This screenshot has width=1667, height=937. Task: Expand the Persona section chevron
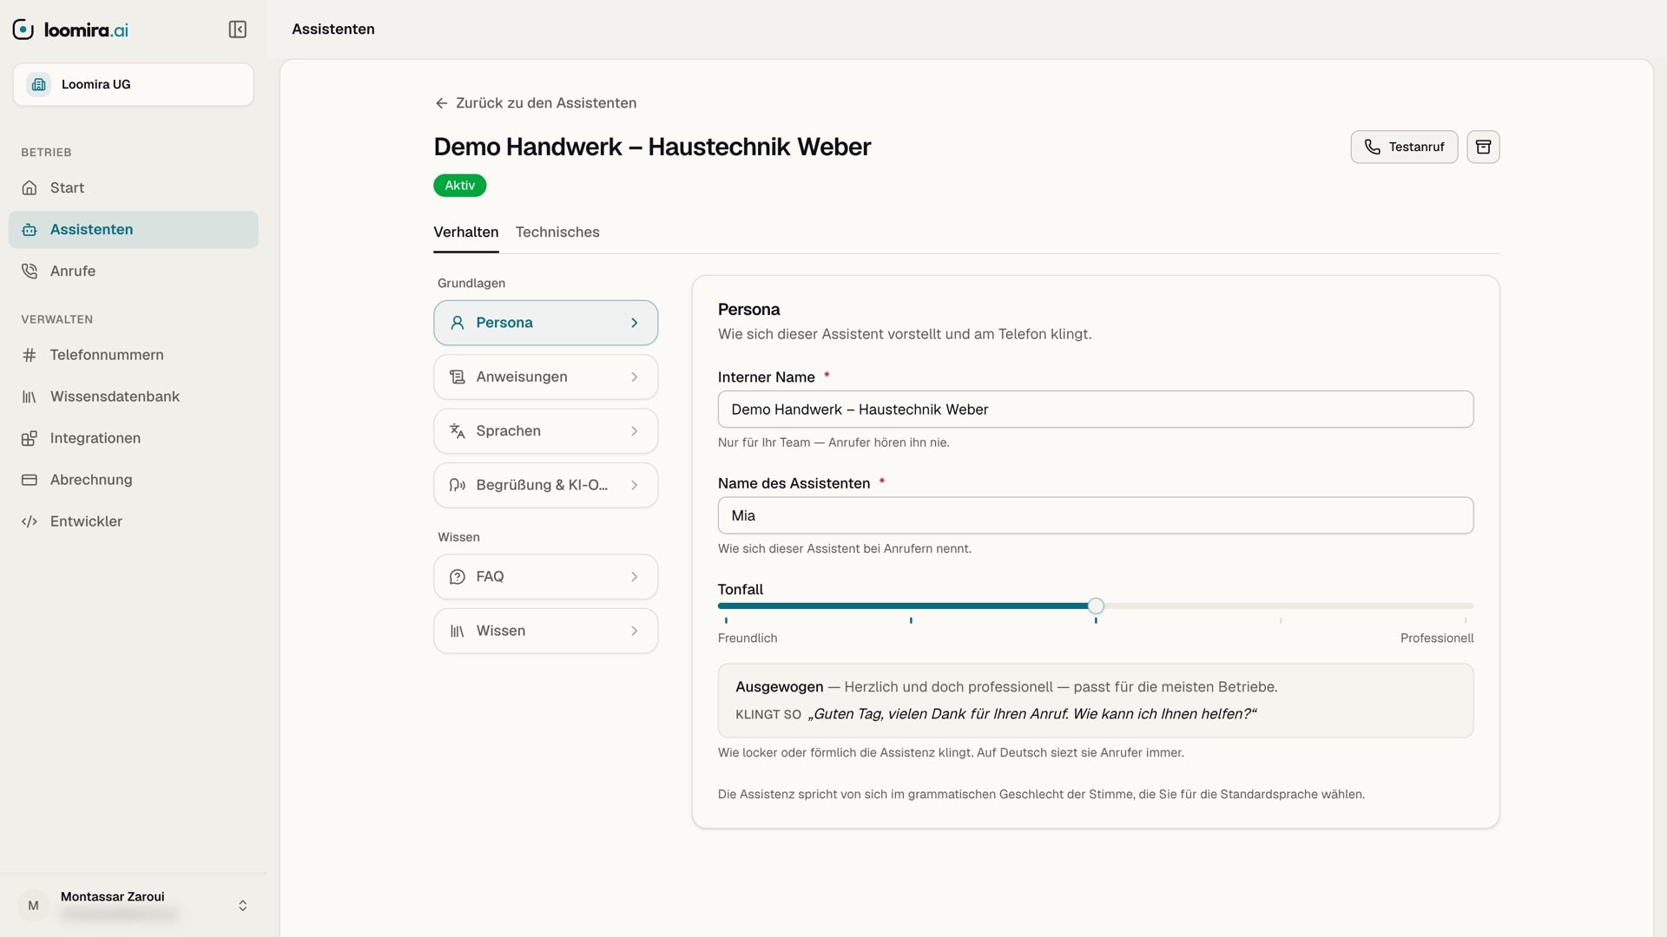click(x=635, y=323)
